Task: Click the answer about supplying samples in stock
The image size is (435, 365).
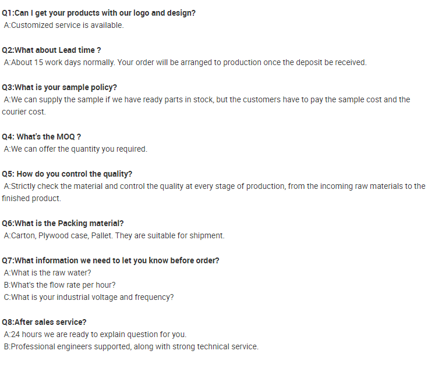Action: pos(207,99)
